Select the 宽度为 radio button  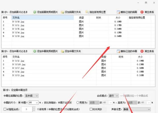pos(78,103)
